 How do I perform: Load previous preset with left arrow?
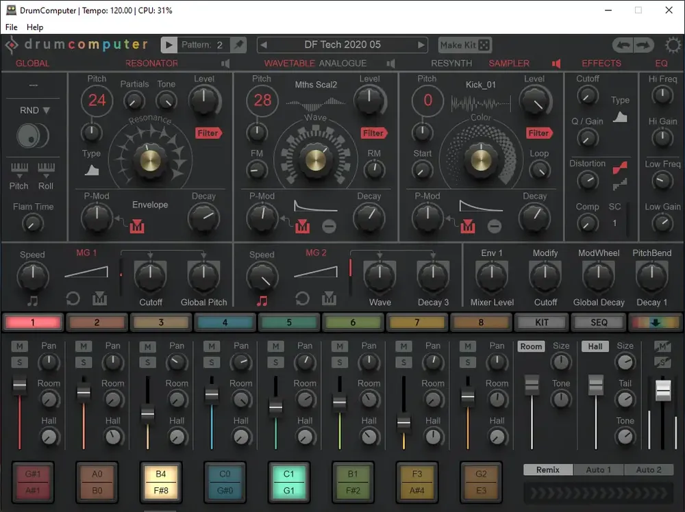[x=264, y=45]
